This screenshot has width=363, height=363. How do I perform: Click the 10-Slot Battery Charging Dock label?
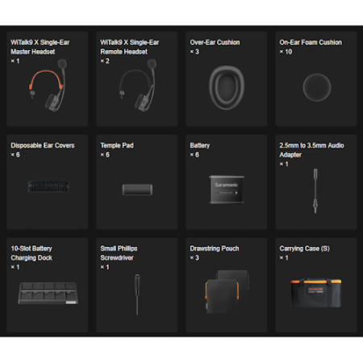[31, 253]
